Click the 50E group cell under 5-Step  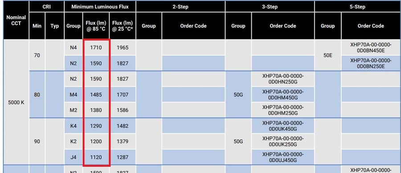coord(328,55)
